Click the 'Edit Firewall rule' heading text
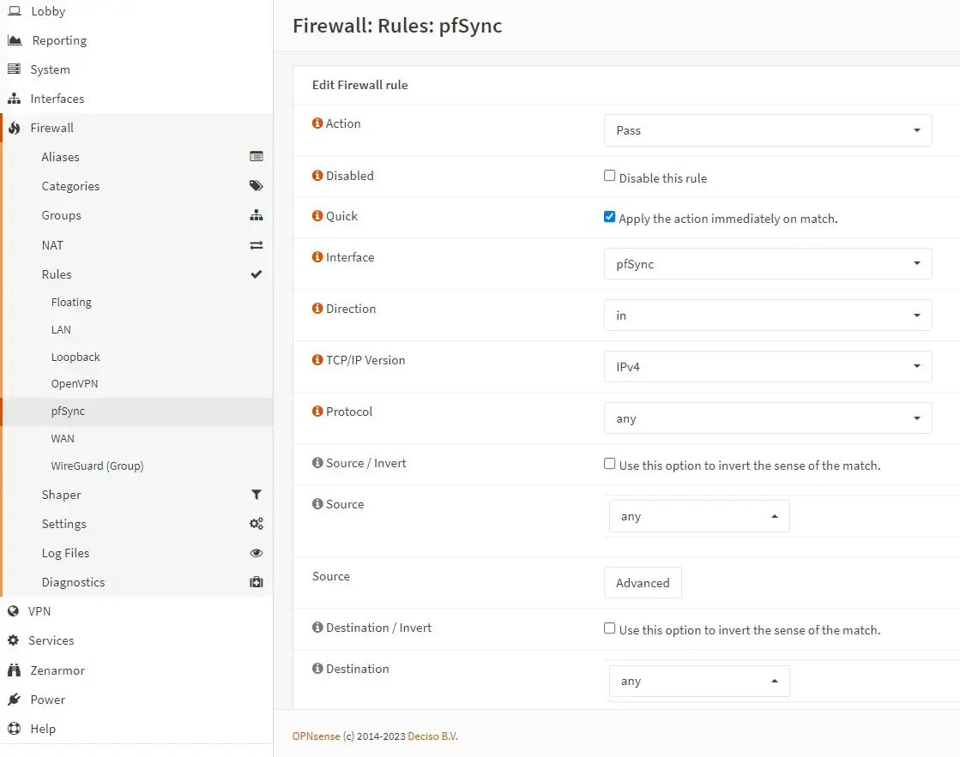The width and height of the screenshot is (960, 757). 360,85
